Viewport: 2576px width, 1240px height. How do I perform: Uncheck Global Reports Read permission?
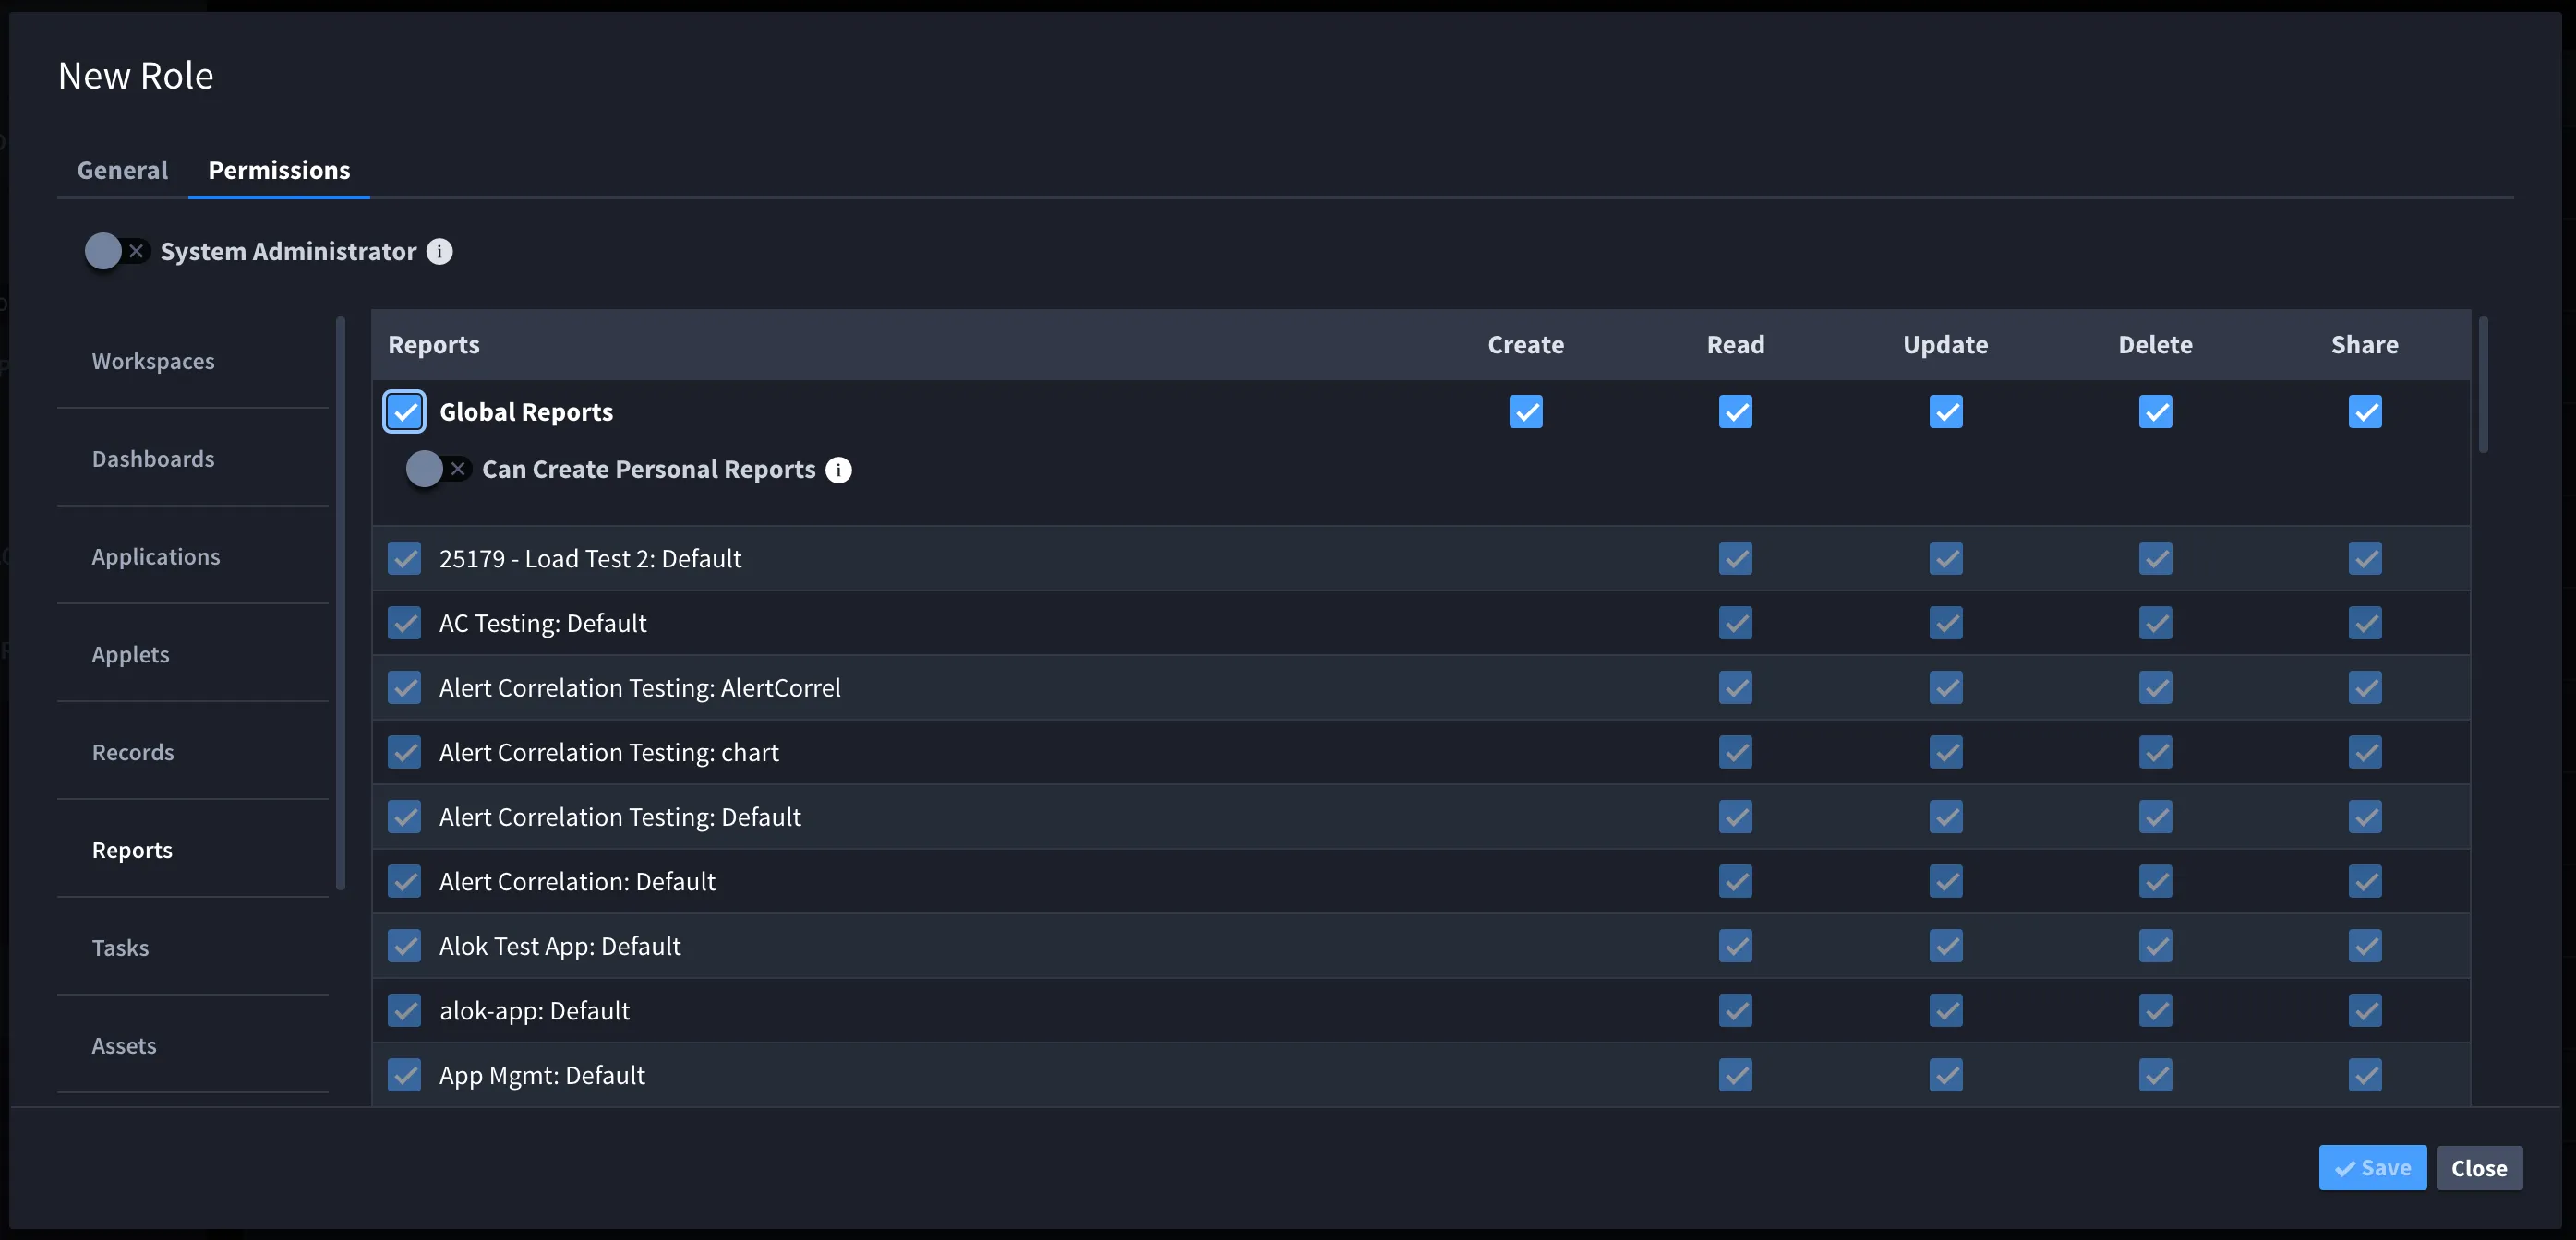click(x=1735, y=411)
